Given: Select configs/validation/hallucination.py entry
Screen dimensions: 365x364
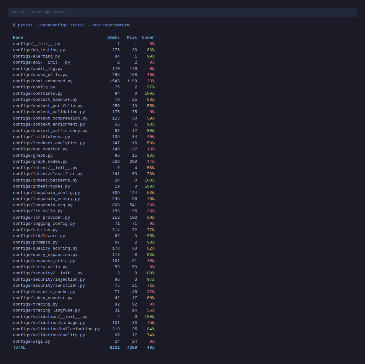Looking at the screenshot, I should [56, 329].
